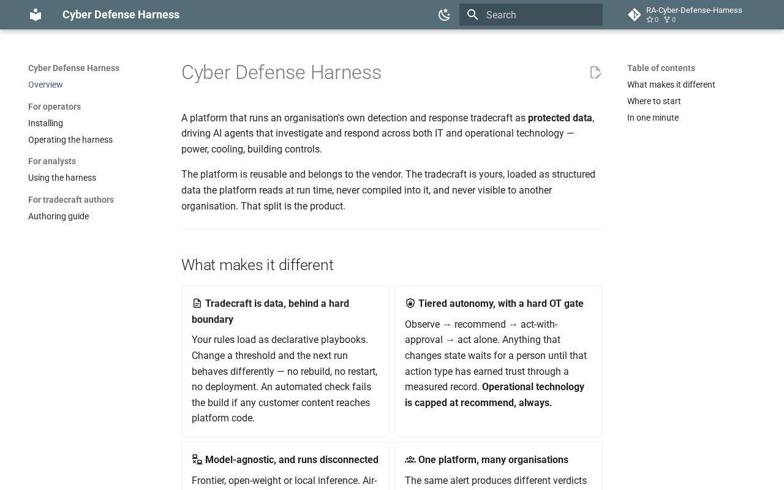Click the 'For tradecraft authors' sidebar heading
The width and height of the screenshot is (784, 490).
(x=71, y=200)
